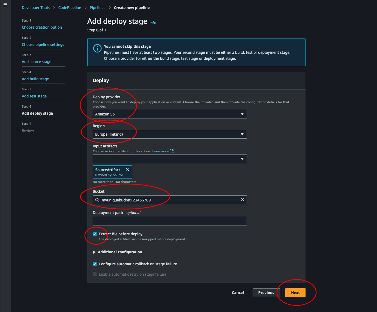Image resolution: width=377 pixels, height=312 pixels.
Task: Uncheck Configure automatic rollback on stage failure
Action: click(95, 264)
